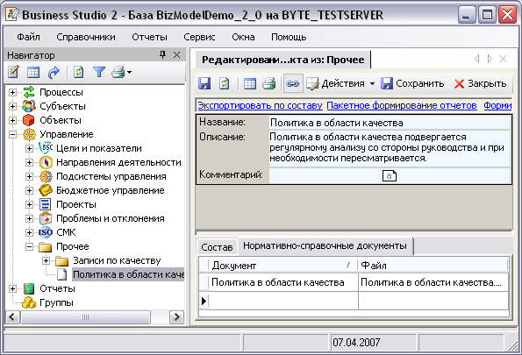Open the Отчеты menu
This screenshot has height=355, width=522.
pos(149,37)
